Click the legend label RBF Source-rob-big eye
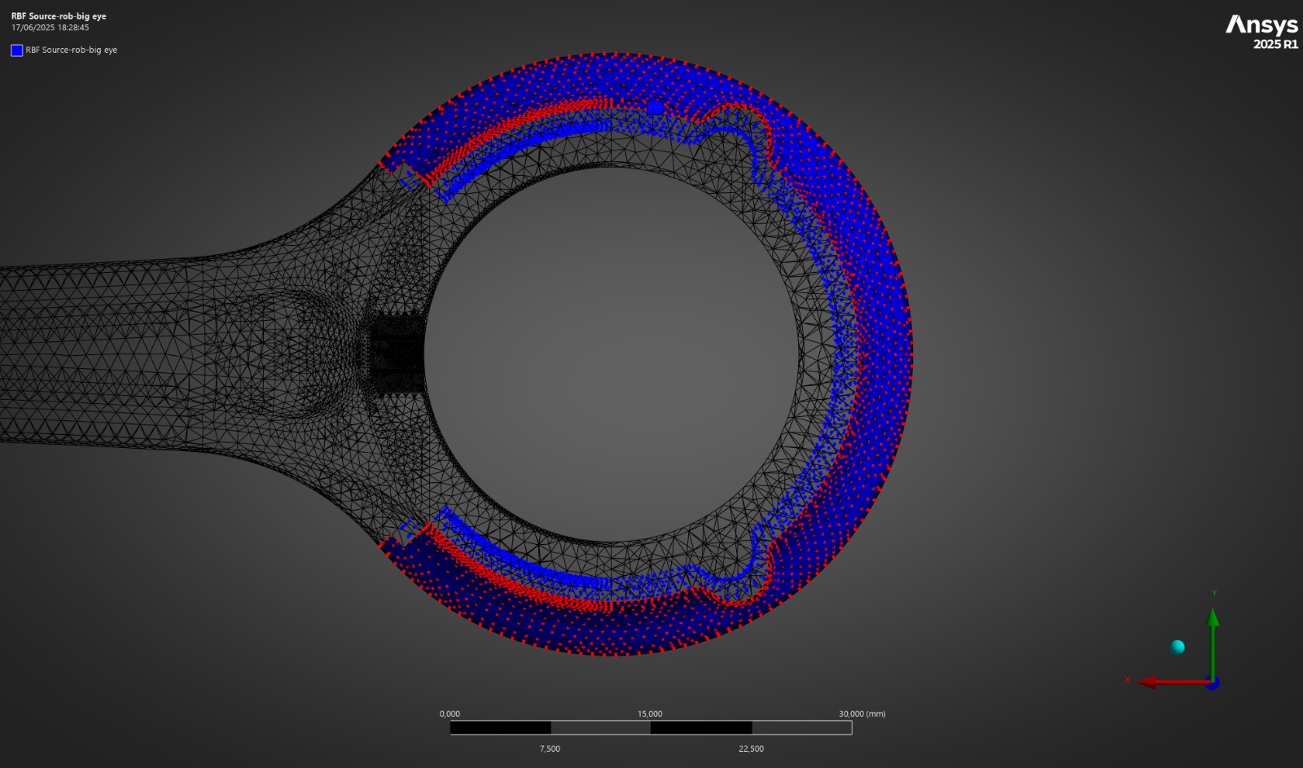Screen dimensions: 1303x768 coord(72,50)
